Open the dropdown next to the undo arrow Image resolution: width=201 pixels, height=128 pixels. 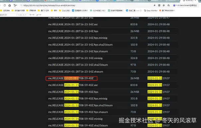coord(17,5)
